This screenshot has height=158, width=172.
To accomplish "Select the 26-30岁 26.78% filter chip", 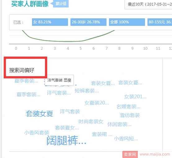I will (x=88, y=22).
